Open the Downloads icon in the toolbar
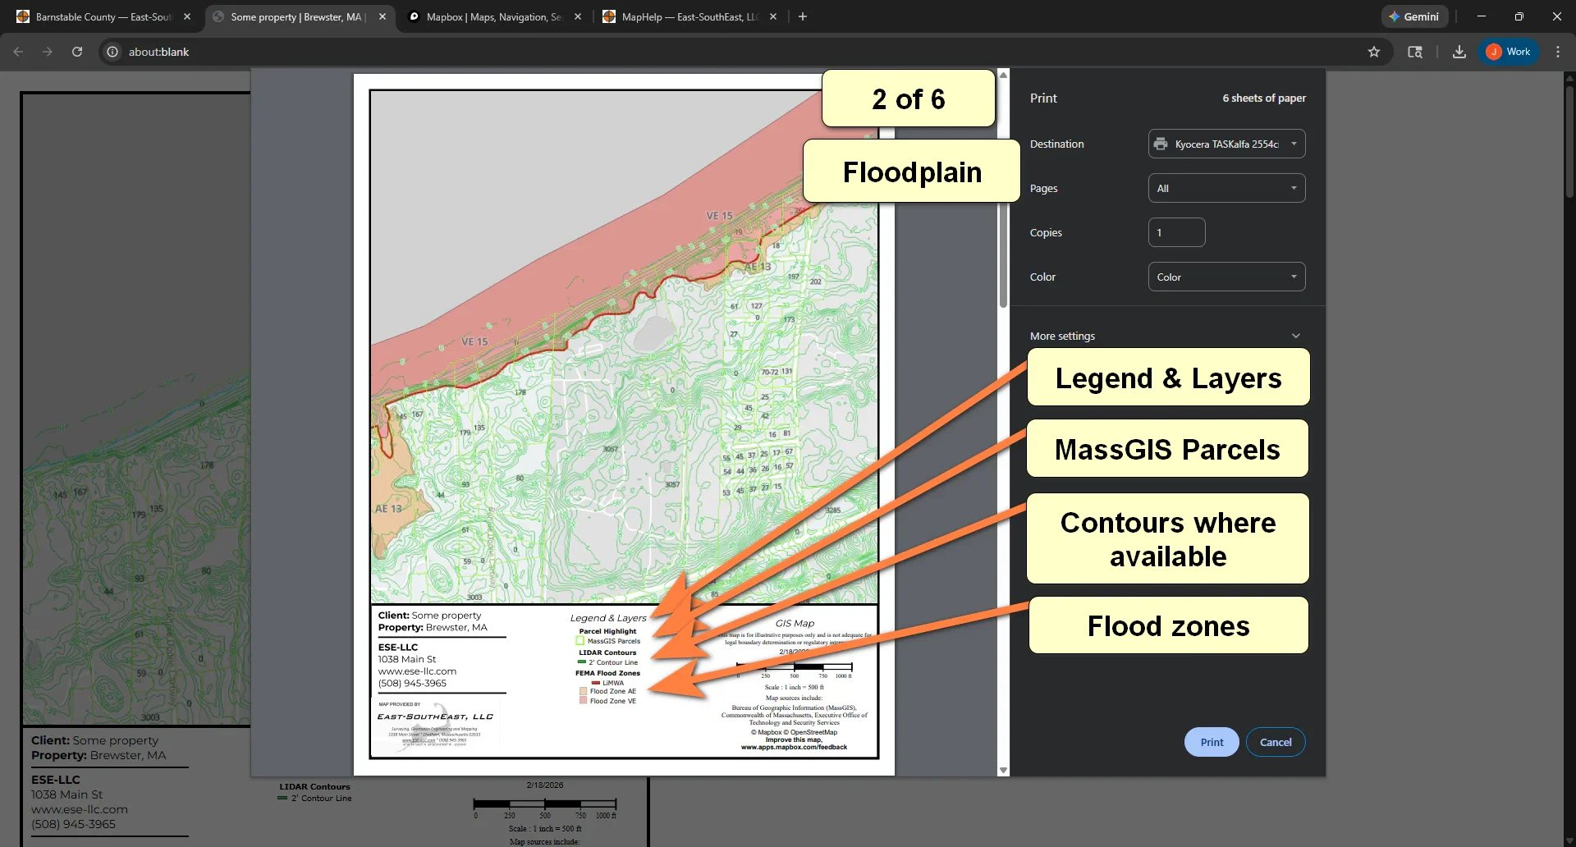The image size is (1576, 847). click(x=1459, y=51)
